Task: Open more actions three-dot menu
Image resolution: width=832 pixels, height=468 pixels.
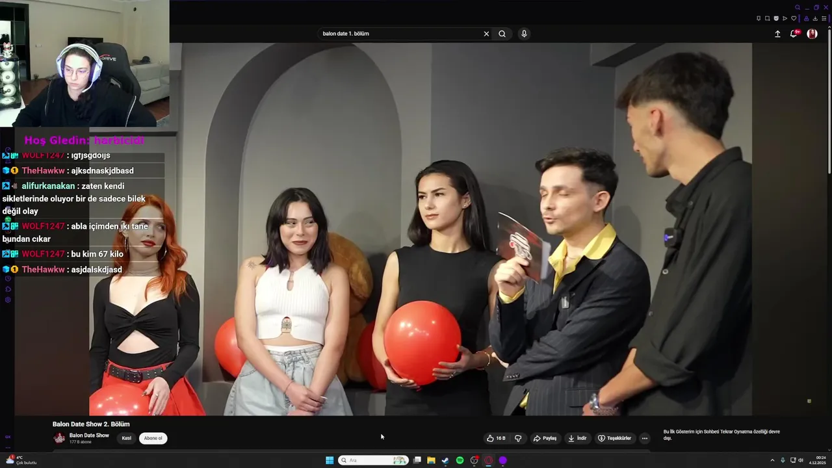Action: click(x=644, y=438)
